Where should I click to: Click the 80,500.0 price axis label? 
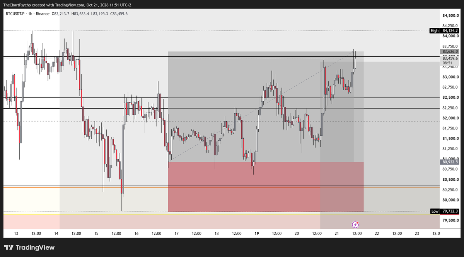pos(450,180)
